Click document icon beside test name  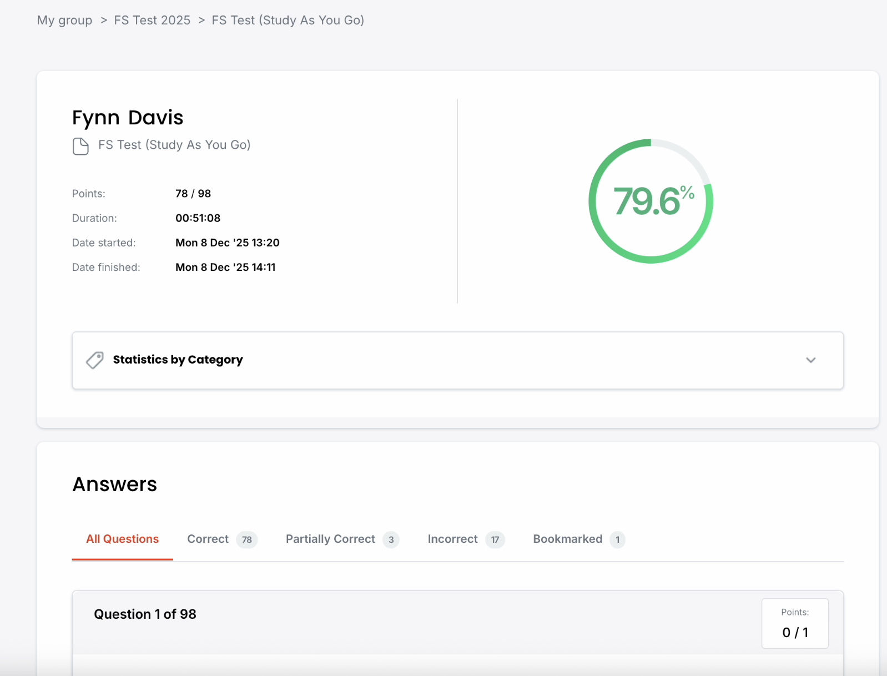[80, 147]
